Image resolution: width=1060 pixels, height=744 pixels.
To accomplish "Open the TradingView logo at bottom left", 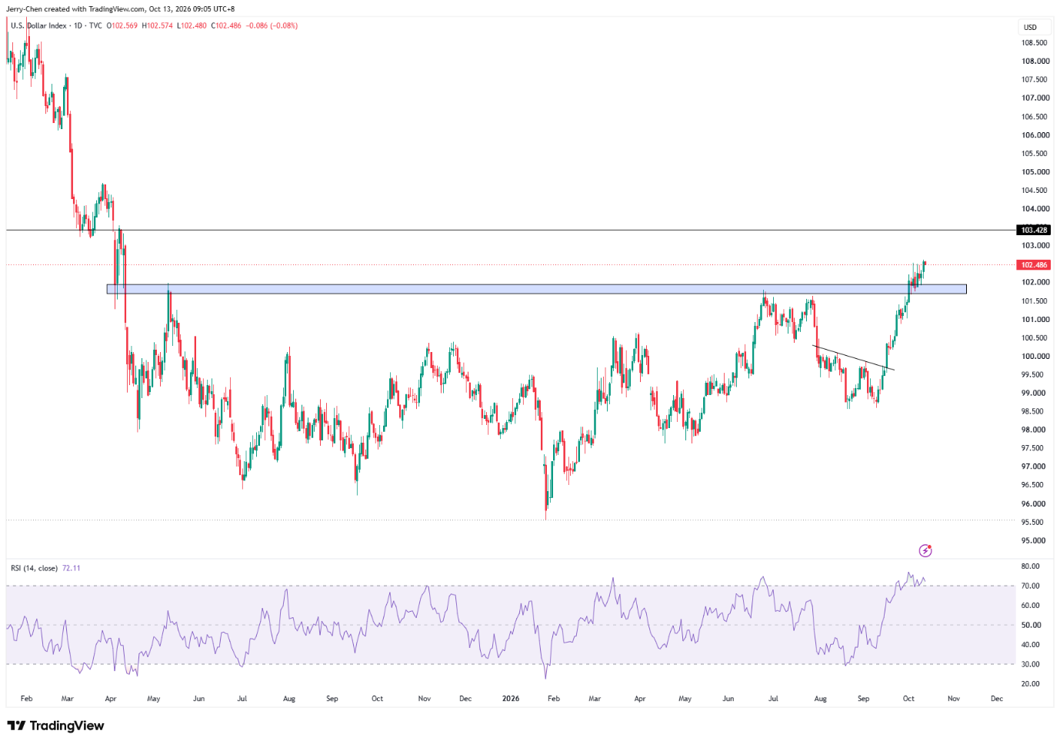I will (55, 726).
